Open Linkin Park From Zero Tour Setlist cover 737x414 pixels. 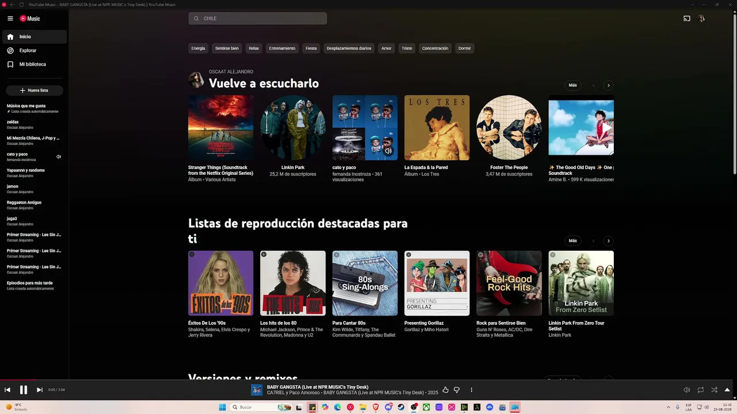(x=581, y=283)
